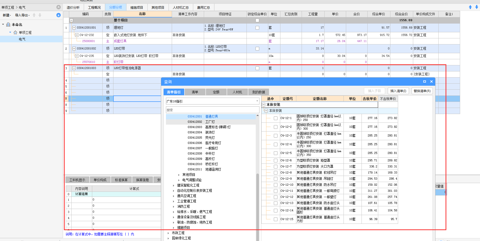The width and height of the screenshot is (480, 241).
Task: Click the 搜索 field in 查询 dialog
Action: [x=213, y=110]
